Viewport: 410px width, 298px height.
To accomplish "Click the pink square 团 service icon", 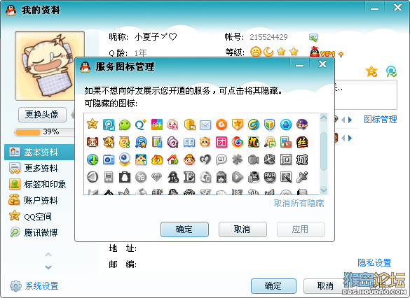I will [x=221, y=142].
